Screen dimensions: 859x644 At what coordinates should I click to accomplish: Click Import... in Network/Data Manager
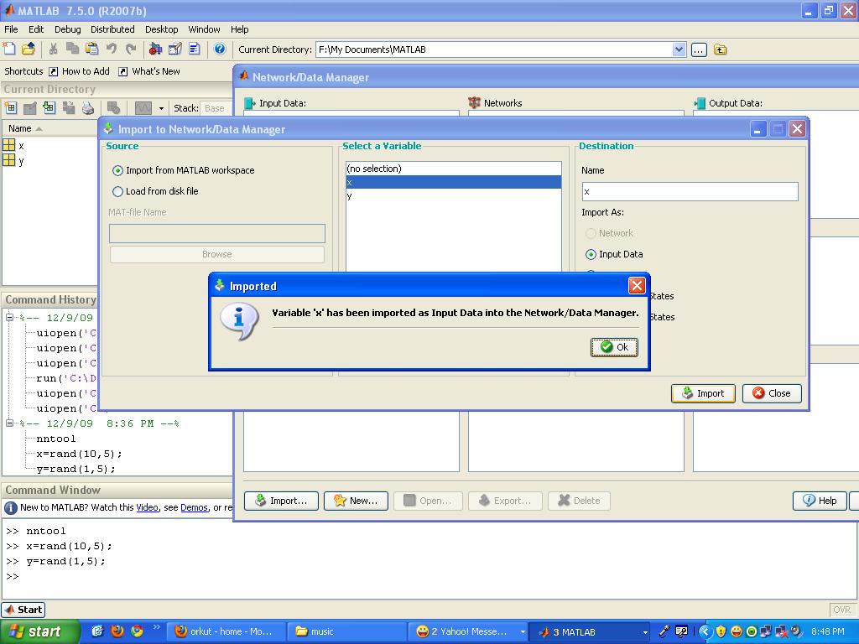(x=281, y=501)
